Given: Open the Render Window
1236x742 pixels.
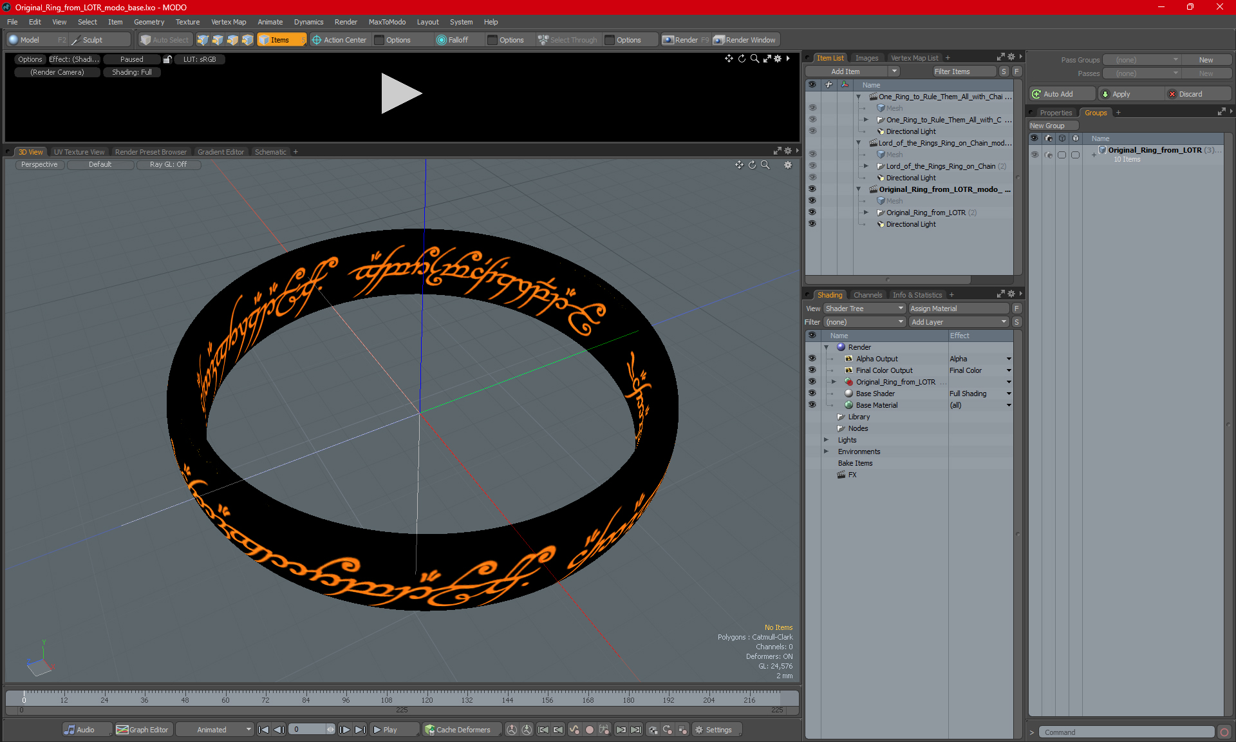Looking at the screenshot, I should [x=745, y=40].
